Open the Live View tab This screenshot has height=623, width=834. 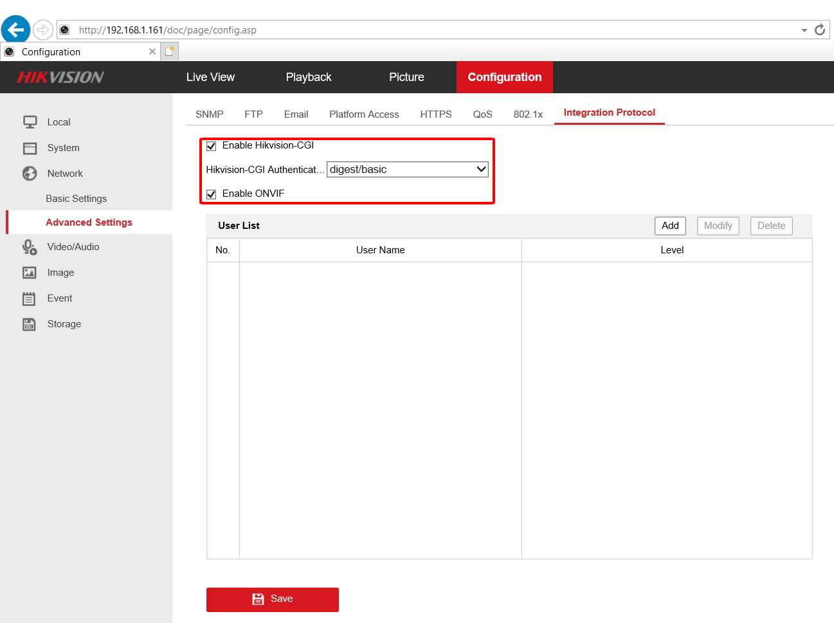[210, 77]
